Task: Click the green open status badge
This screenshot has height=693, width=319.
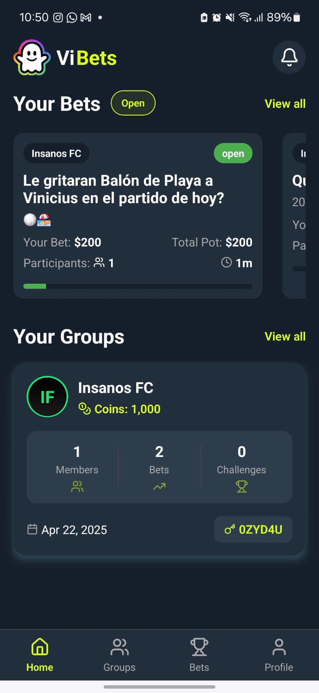Action: (233, 153)
